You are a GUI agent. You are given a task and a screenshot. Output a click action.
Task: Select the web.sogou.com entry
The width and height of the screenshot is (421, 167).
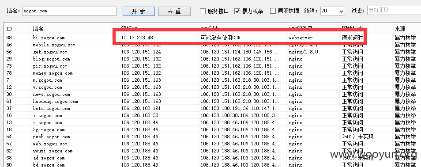(50, 144)
